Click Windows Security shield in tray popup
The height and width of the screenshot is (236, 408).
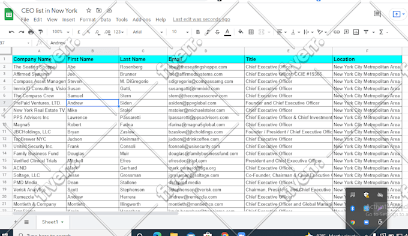tap(367, 195)
